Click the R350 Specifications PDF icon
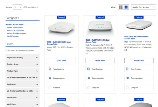Image resolution: width=158 pixels, height=107 pixels. pos(50,69)
